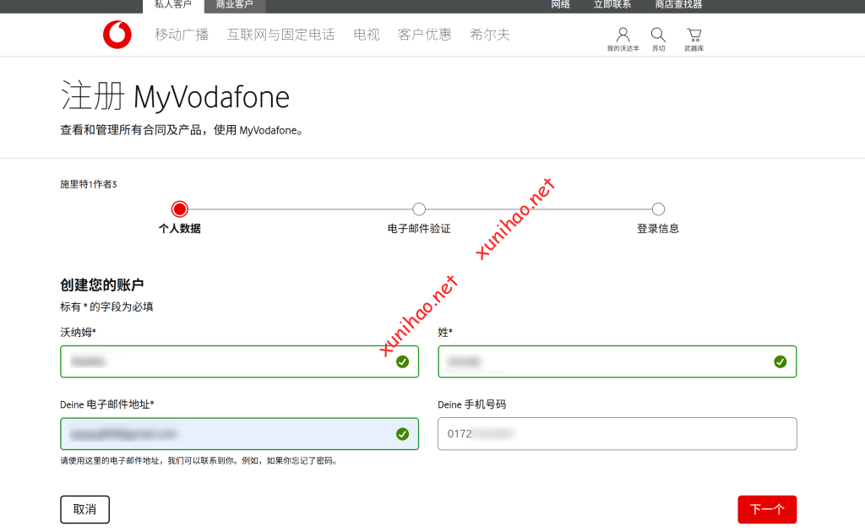This screenshot has width=865, height=532.
Task: Open the 客户优惠 menu
Action: click(425, 35)
